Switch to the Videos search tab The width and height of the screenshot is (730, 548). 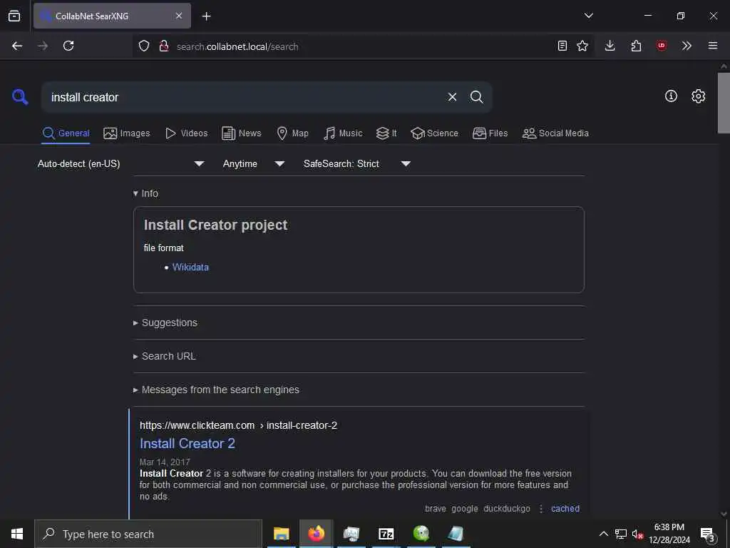point(186,133)
